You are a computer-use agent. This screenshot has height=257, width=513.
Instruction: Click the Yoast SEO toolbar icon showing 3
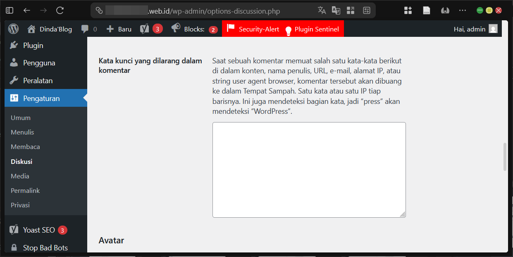(144, 29)
